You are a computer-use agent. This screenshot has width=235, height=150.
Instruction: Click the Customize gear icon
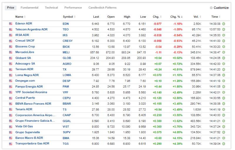(211, 8)
